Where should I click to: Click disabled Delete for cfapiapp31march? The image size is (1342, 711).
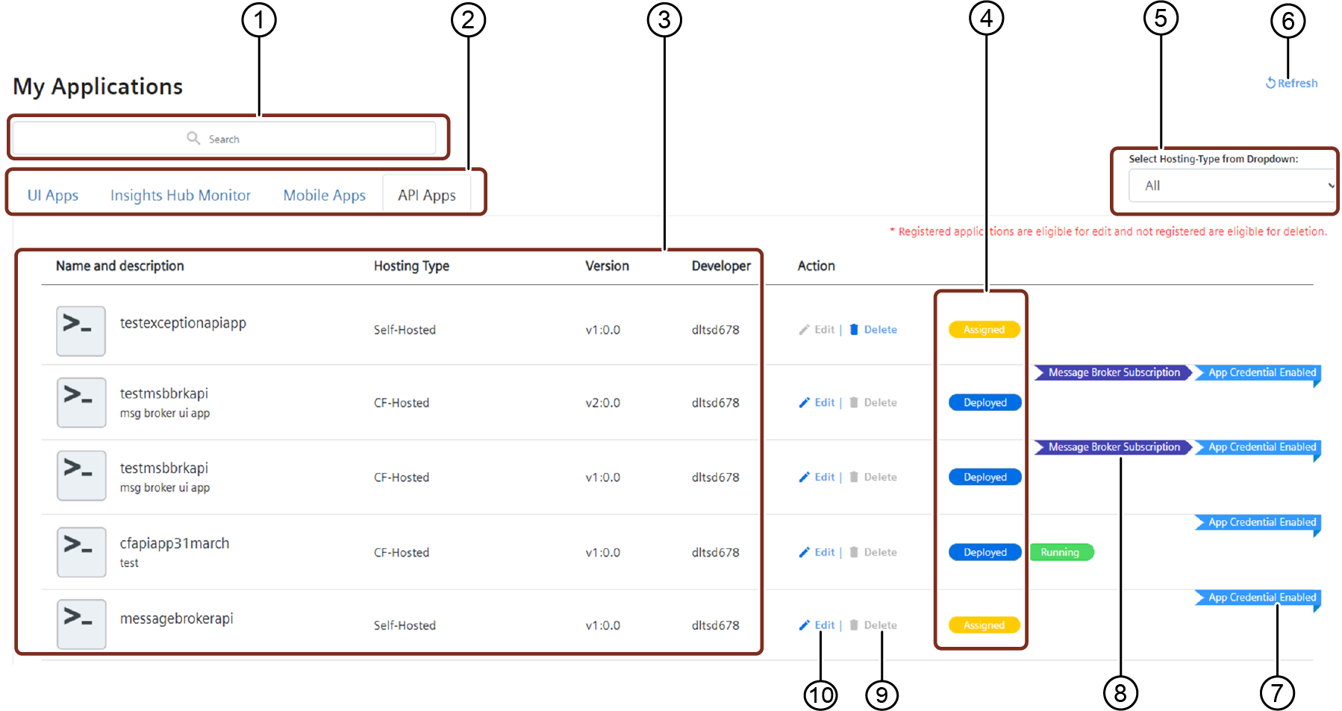click(x=873, y=553)
